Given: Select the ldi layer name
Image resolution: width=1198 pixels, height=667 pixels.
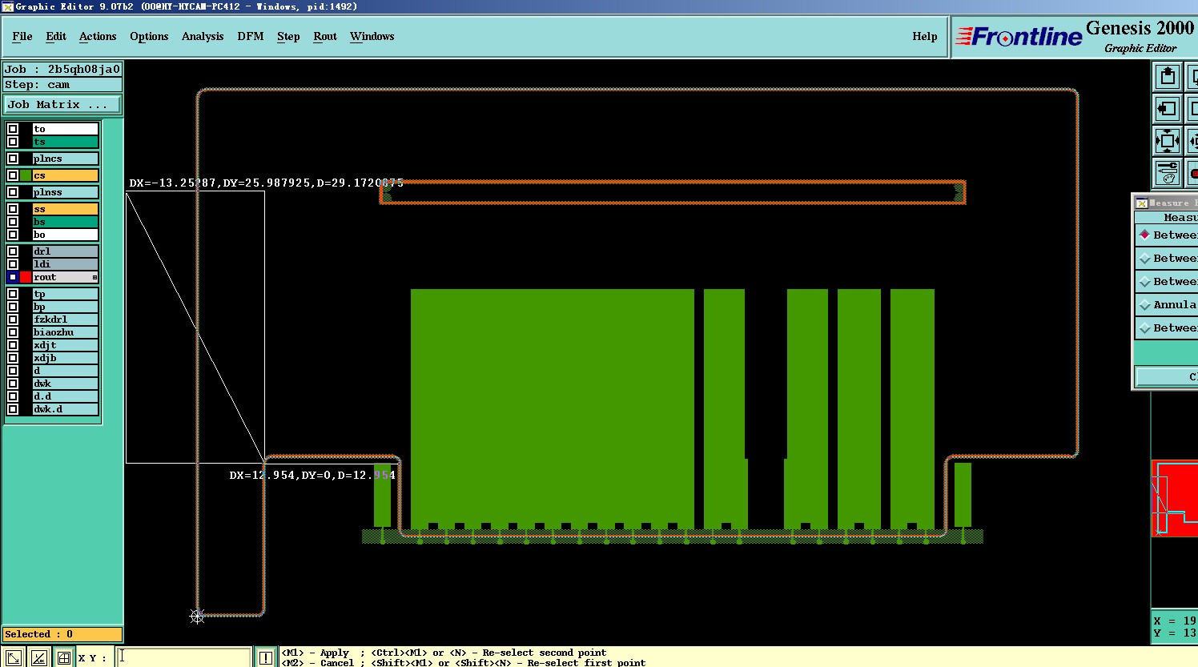Looking at the screenshot, I should [66, 264].
